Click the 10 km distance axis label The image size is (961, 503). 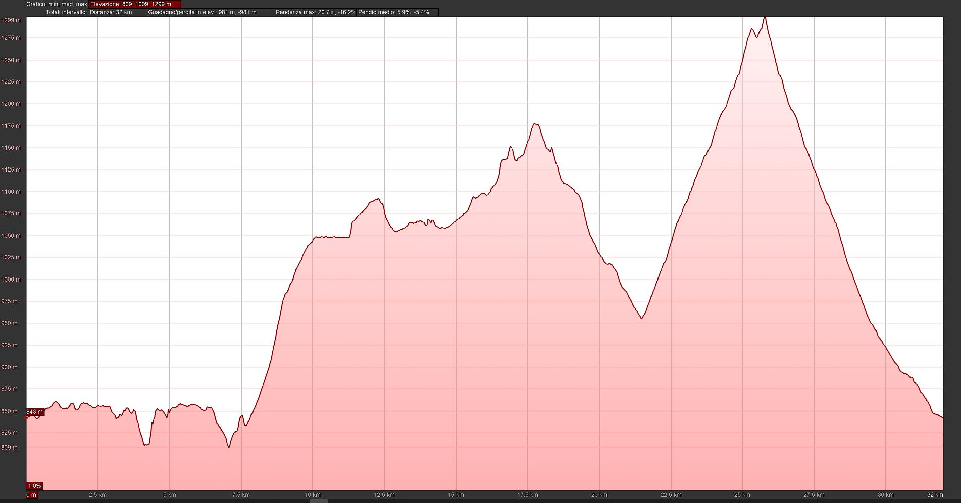(x=313, y=495)
